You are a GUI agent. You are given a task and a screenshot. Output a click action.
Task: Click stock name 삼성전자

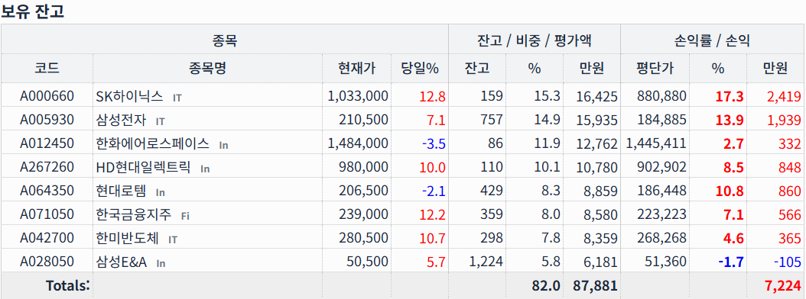(122, 120)
